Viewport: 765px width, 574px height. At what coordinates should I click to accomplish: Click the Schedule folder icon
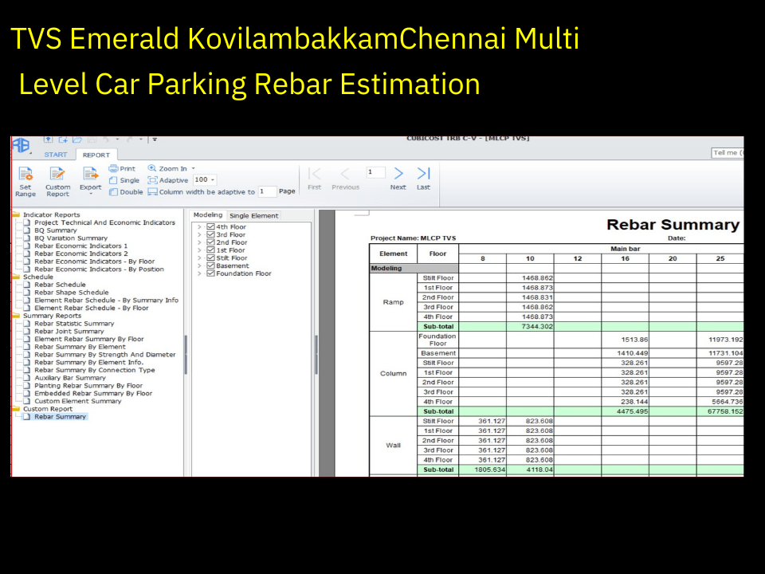pyautogui.click(x=16, y=277)
